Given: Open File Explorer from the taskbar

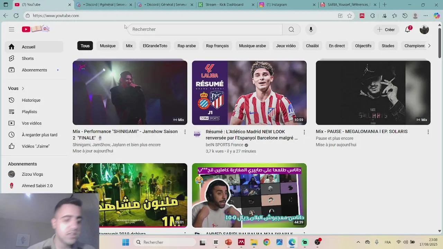Looking at the screenshot, I should [x=254, y=242].
